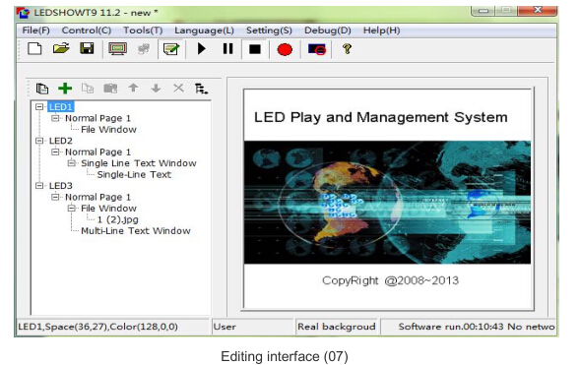580x365 pixels.
Task: Open the Tools(T) menu
Action: pyautogui.click(x=143, y=30)
